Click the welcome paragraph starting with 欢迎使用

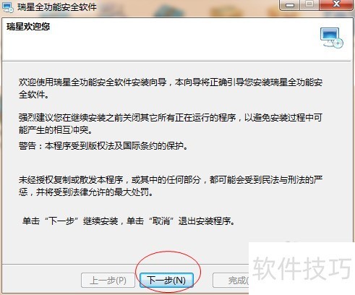171,88
